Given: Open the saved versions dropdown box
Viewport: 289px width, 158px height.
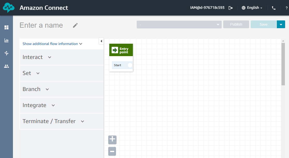Looking at the screenshot, I should click(x=179, y=25).
